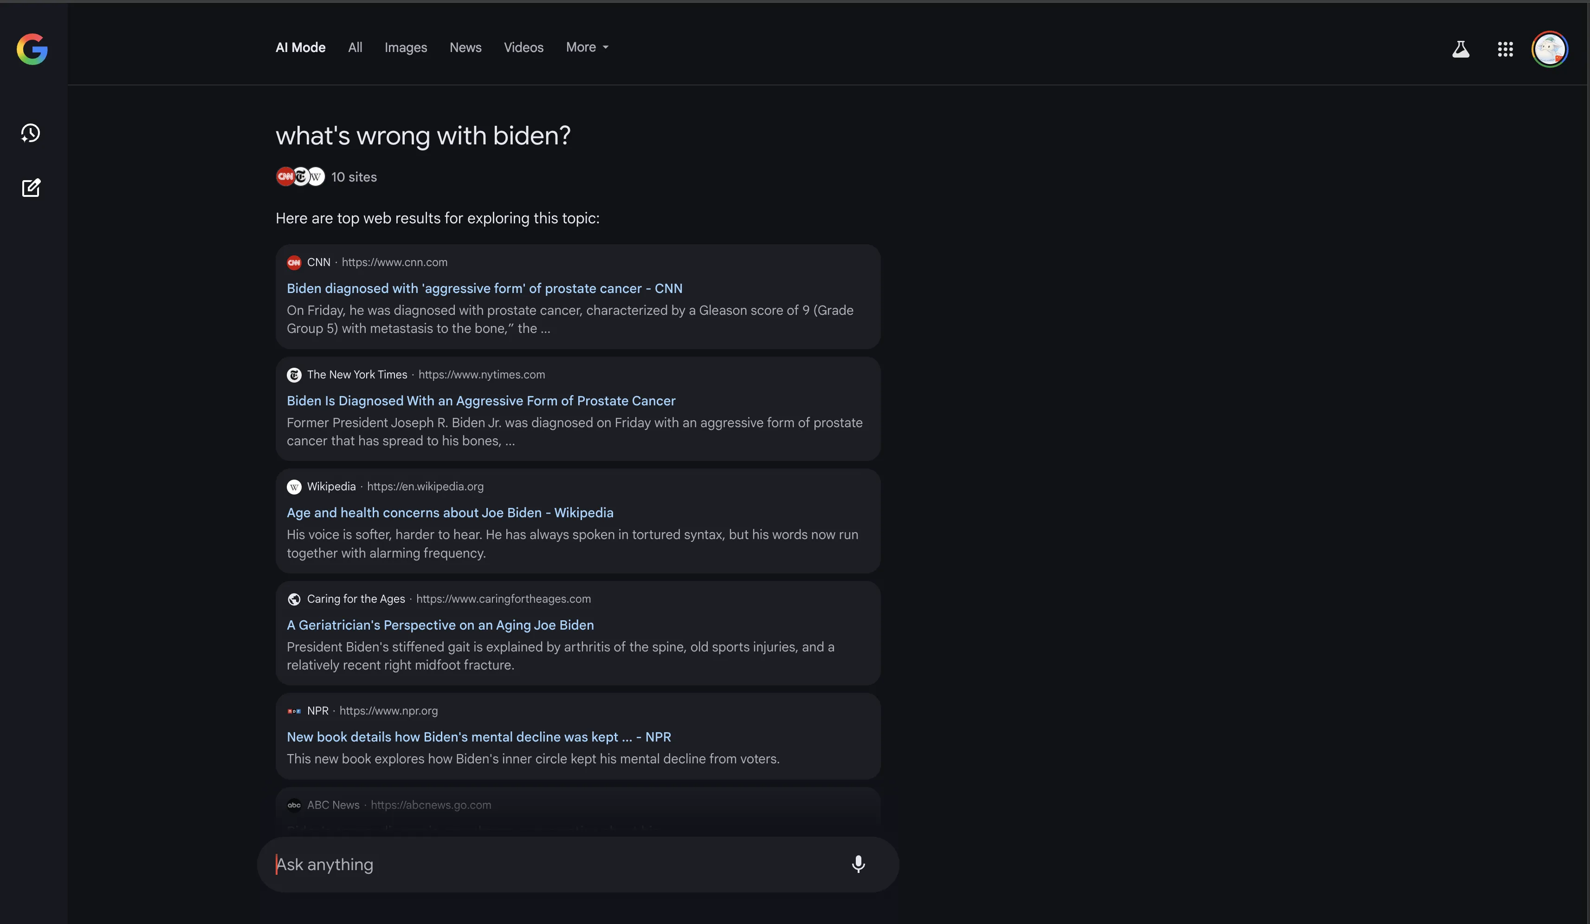Screen dimensions: 1590x924
Task: Click snippet about Biden's stiffened gait
Action: (561, 656)
